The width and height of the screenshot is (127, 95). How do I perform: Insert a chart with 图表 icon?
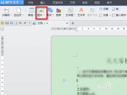(x=59, y=10)
